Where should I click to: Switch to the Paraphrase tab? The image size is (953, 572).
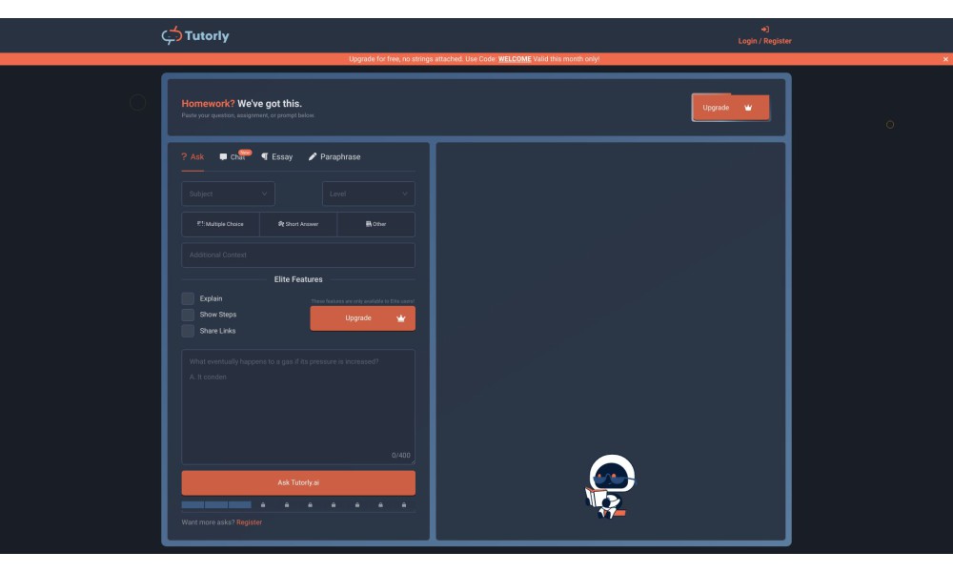[x=335, y=157]
